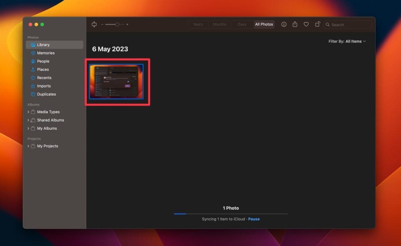Click Pause to stop iCloud syncing
The width and height of the screenshot is (401, 246).
pyautogui.click(x=254, y=219)
